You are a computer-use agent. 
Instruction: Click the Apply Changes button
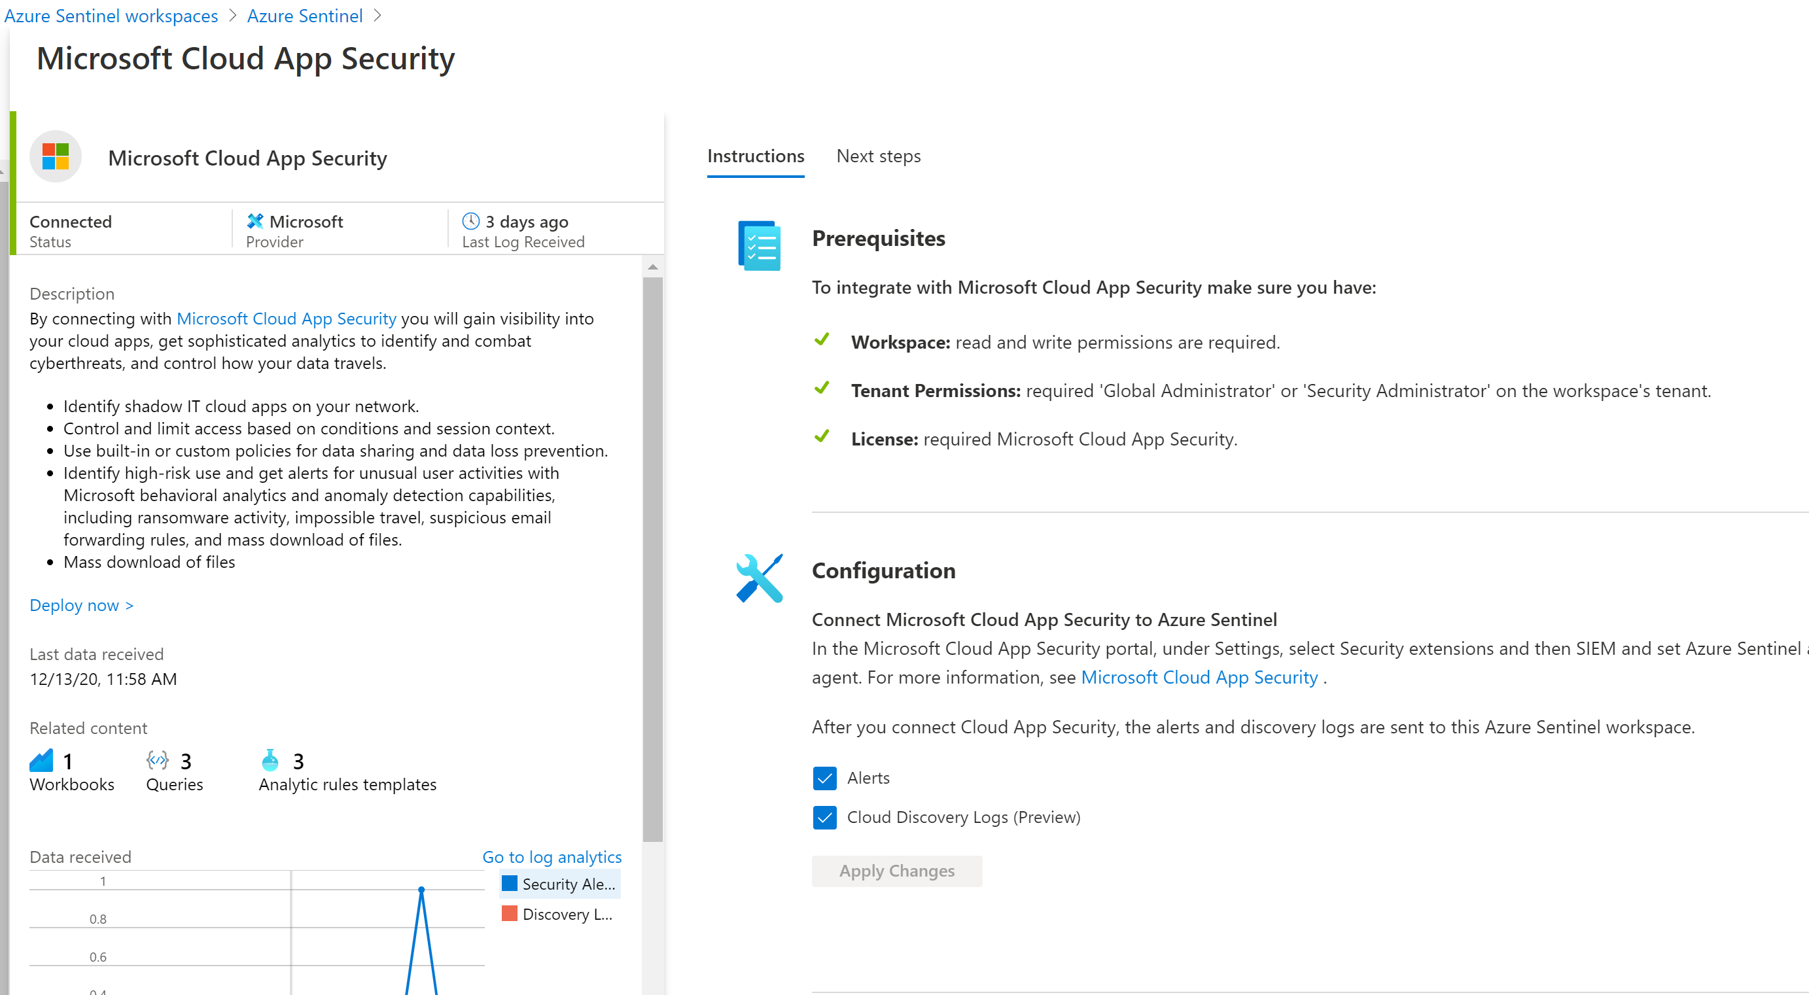coord(897,870)
